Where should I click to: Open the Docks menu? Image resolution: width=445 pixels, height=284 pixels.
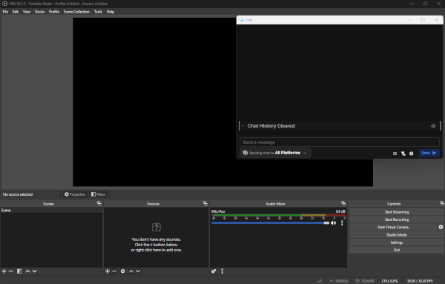point(40,12)
